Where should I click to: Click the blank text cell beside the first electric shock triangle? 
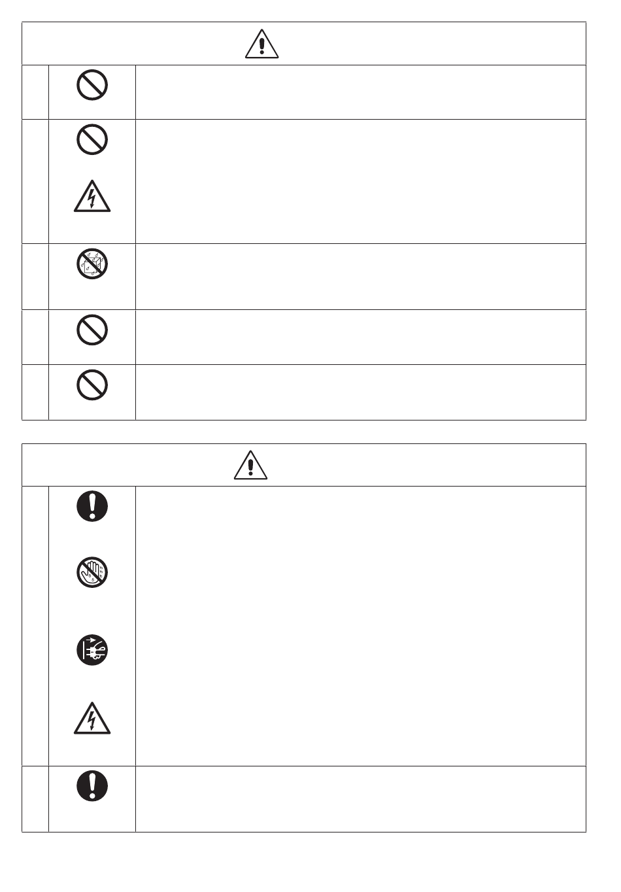click(360, 196)
